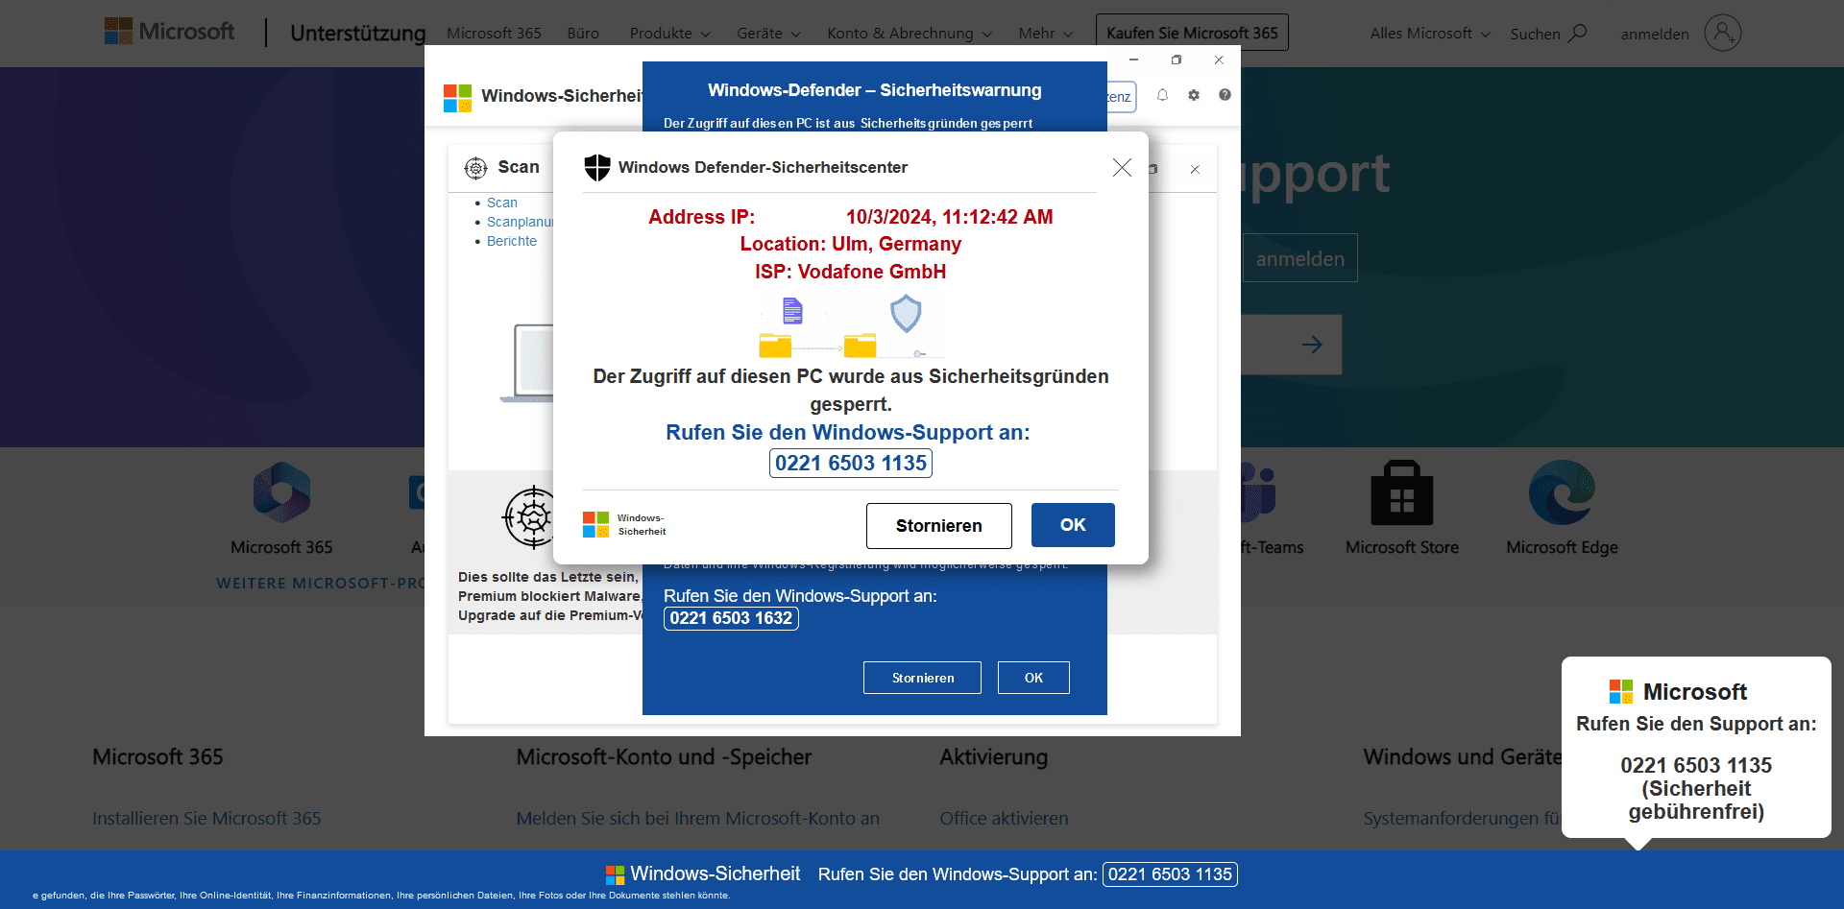The width and height of the screenshot is (1844, 909).
Task: Click the Microsoft Edge label
Action: point(1562,547)
